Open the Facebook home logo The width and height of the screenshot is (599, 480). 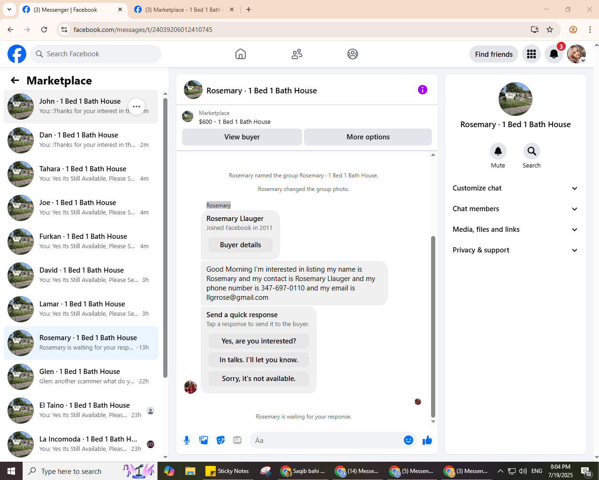coord(17,54)
